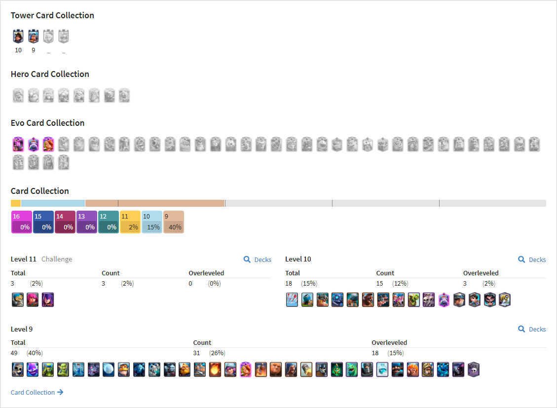
Task: Select the Skeleton Army card in Level 10
Action: click(429, 299)
